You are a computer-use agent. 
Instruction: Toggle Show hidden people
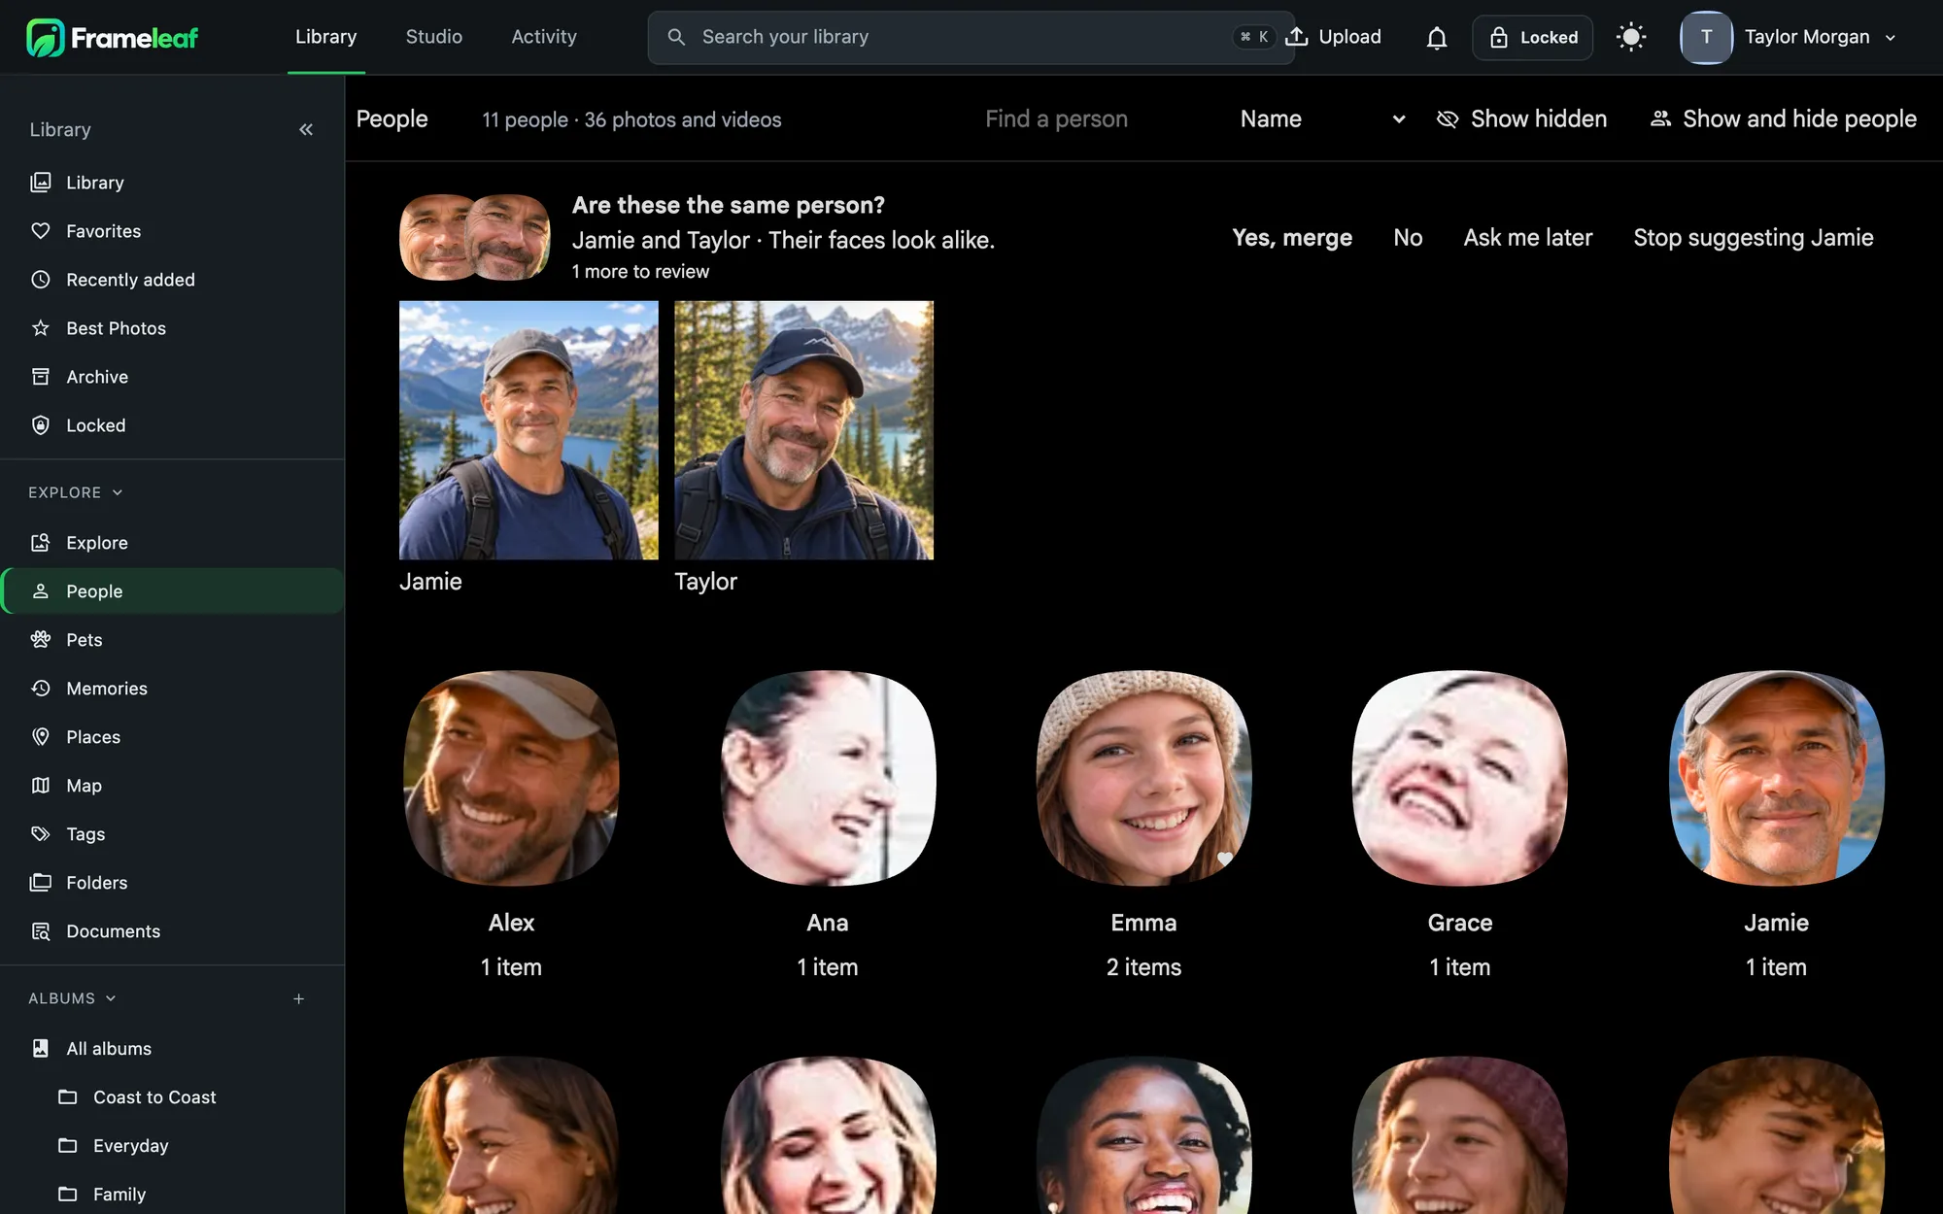(1521, 118)
